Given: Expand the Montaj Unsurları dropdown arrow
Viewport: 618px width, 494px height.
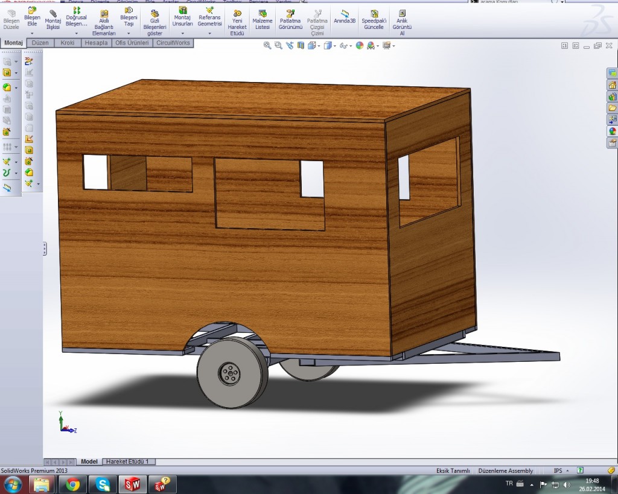Looking at the screenshot, I should click(x=183, y=33).
